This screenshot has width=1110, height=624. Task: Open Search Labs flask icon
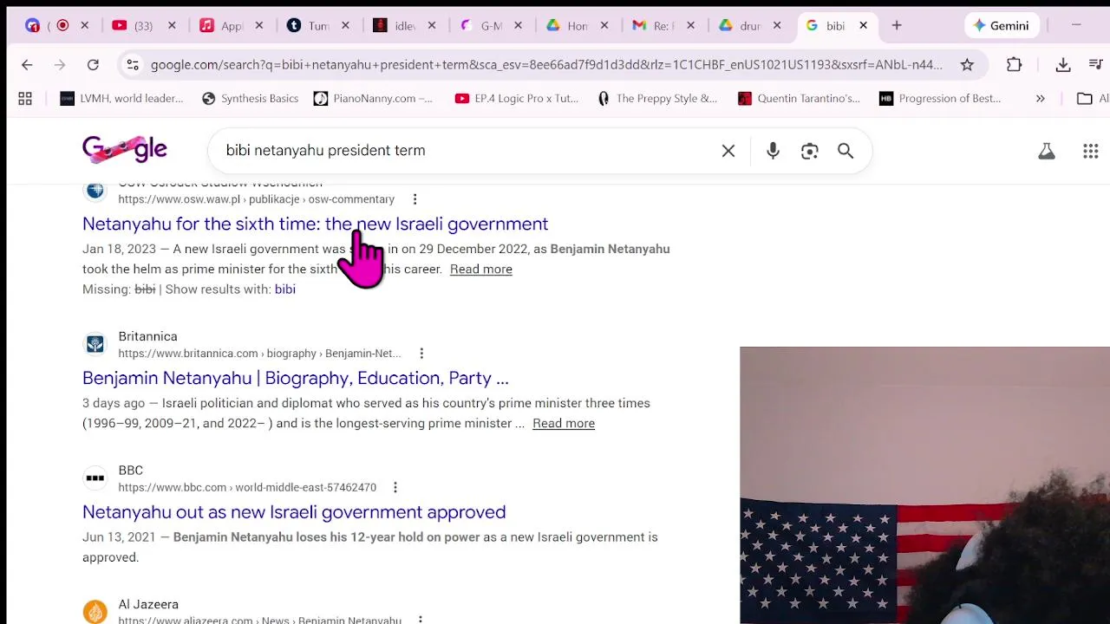tap(1047, 151)
